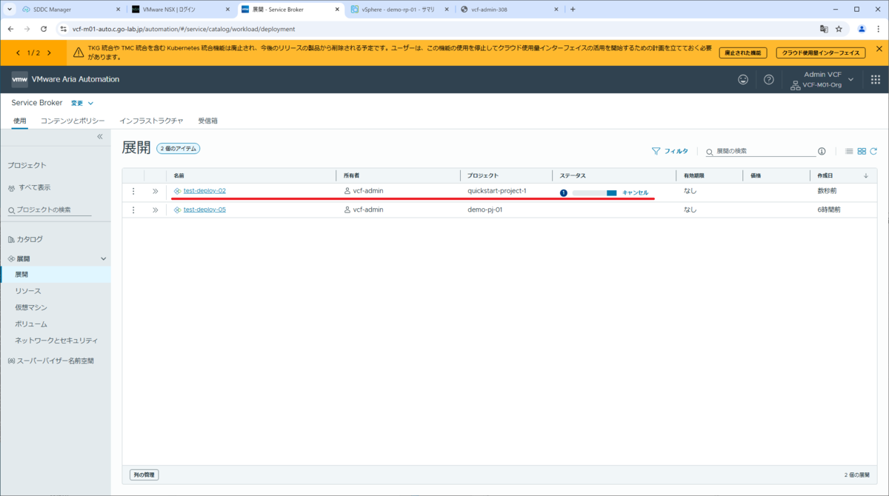Click in 展開の検索 search field

click(x=765, y=151)
